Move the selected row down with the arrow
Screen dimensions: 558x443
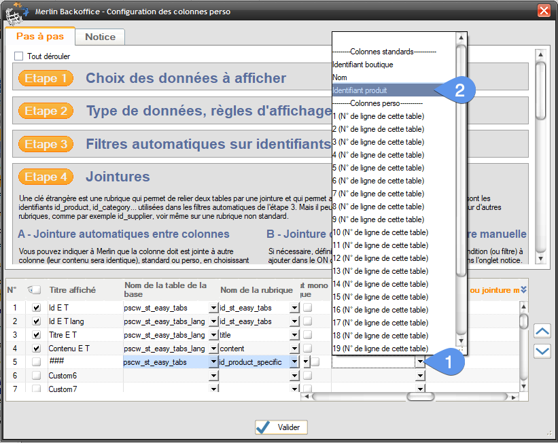542,351
